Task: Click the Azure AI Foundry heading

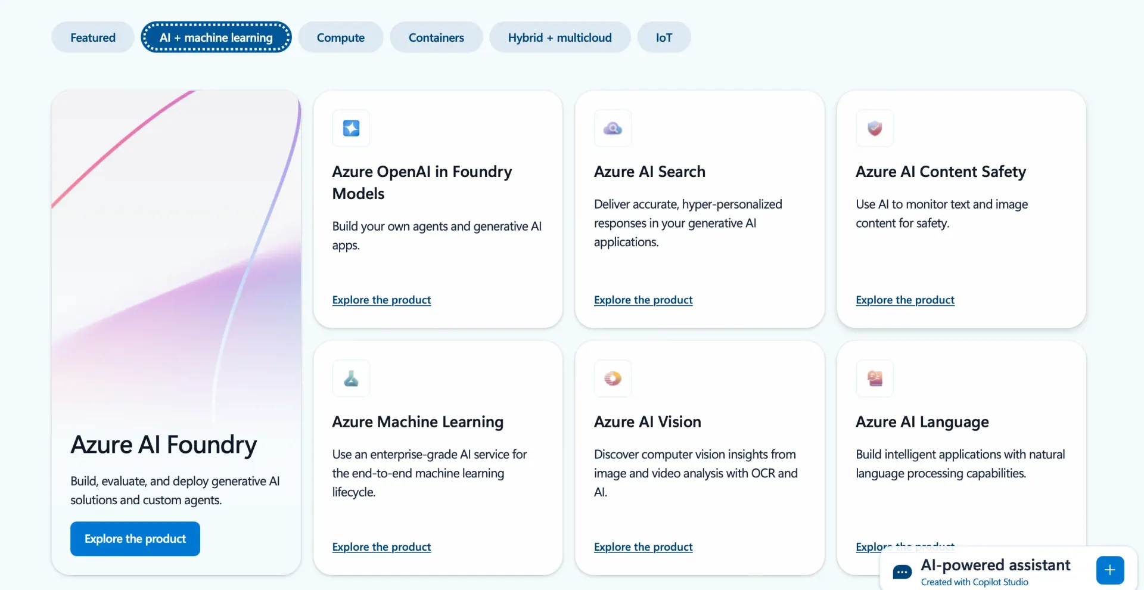Action: 164,445
